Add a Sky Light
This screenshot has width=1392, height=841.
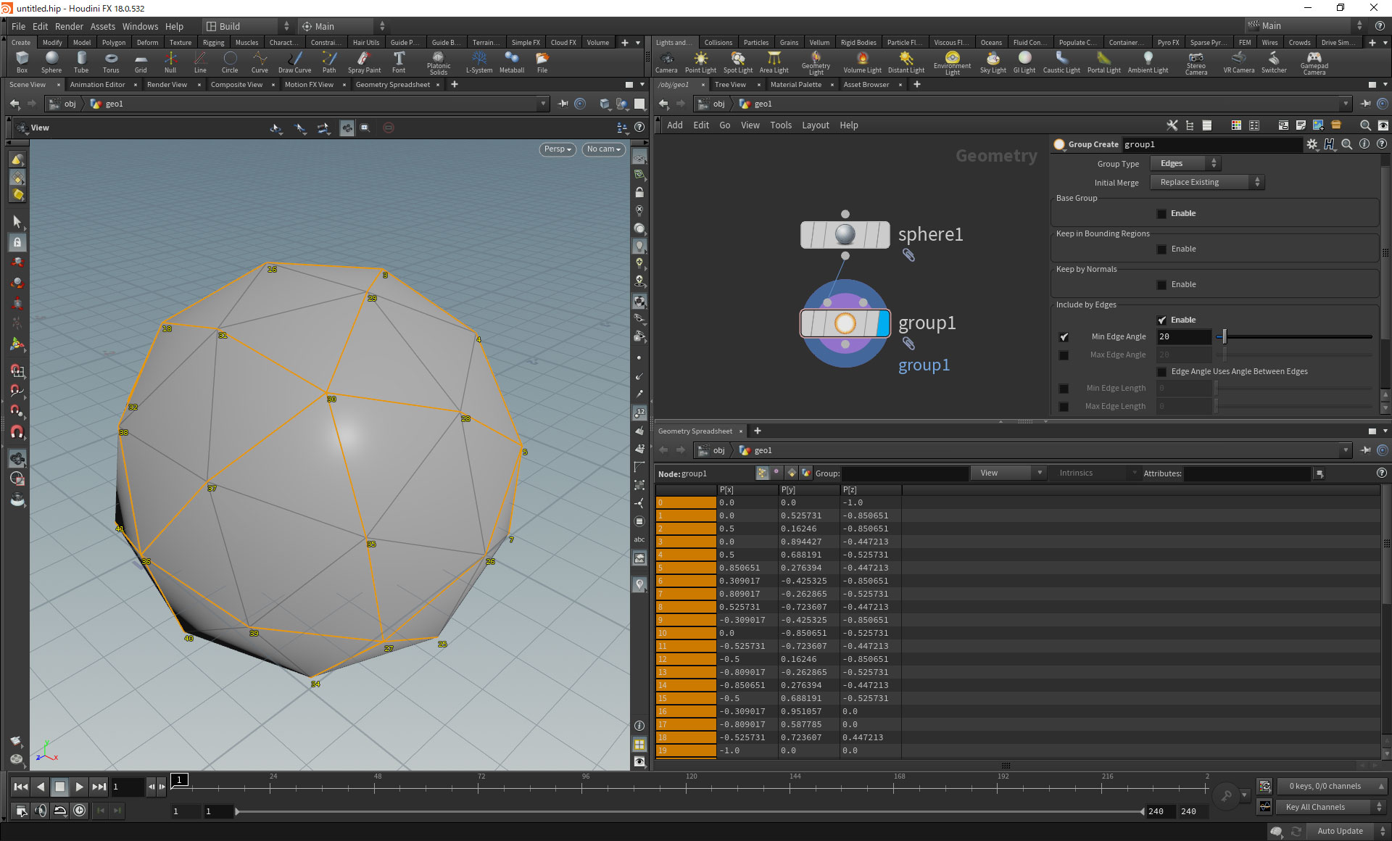click(993, 62)
